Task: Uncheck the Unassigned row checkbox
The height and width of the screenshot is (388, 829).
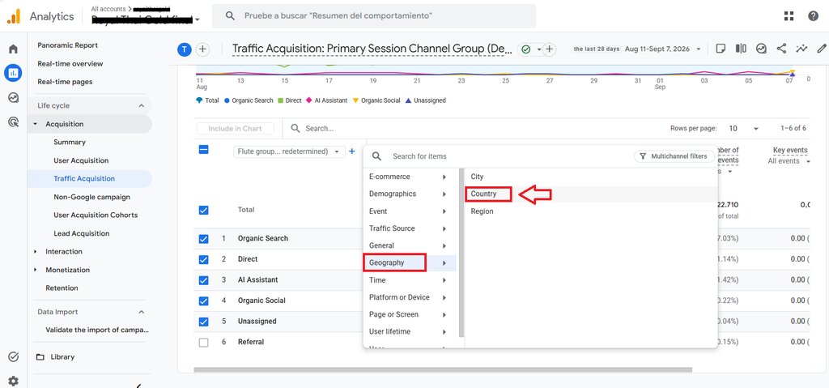Action: tap(203, 322)
